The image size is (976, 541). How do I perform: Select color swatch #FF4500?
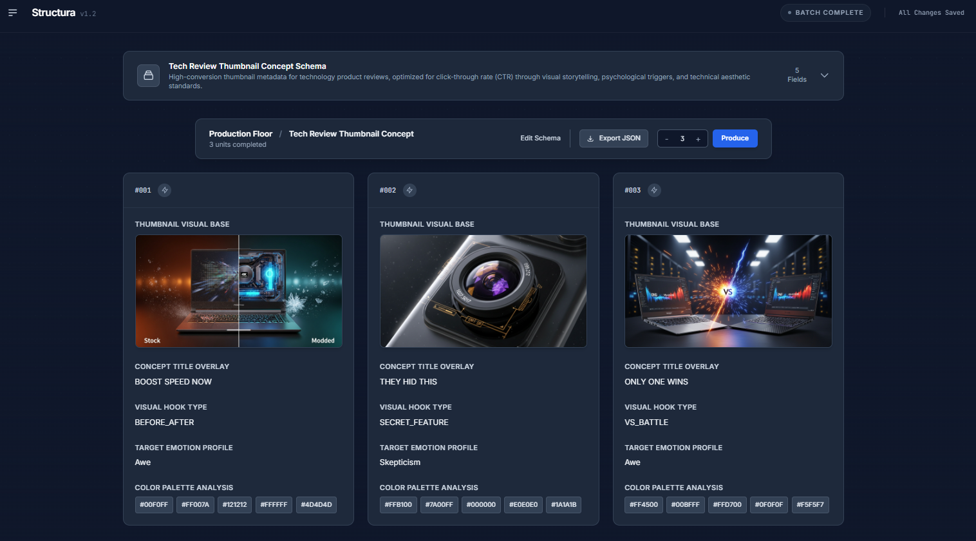tap(644, 505)
